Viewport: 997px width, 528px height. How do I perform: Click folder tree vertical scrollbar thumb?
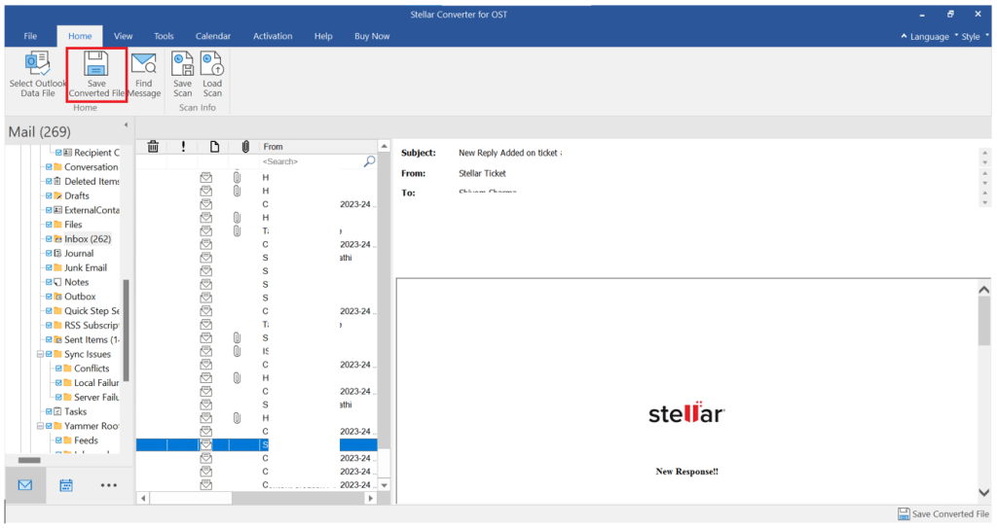pyautogui.click(x=126, y=331)
